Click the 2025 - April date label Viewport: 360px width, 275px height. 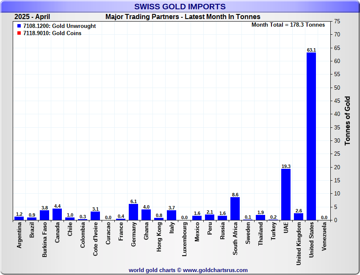tap(32, 17)
